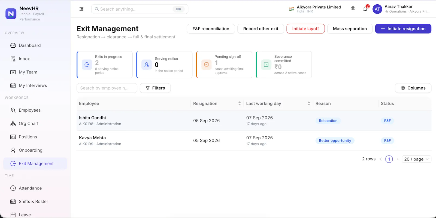The width and height of the screenshot is (436, 218).
Task: Open the Filters panel
Action: click(155, 88)
